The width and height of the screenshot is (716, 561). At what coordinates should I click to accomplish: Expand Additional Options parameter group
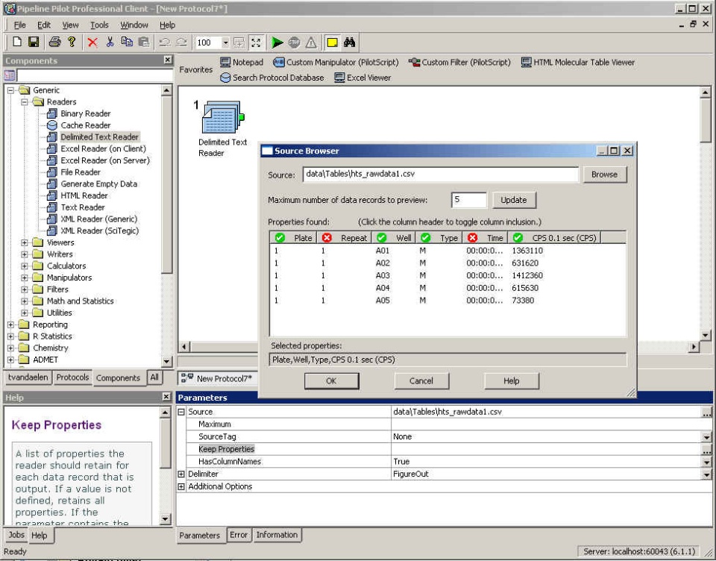181,486
